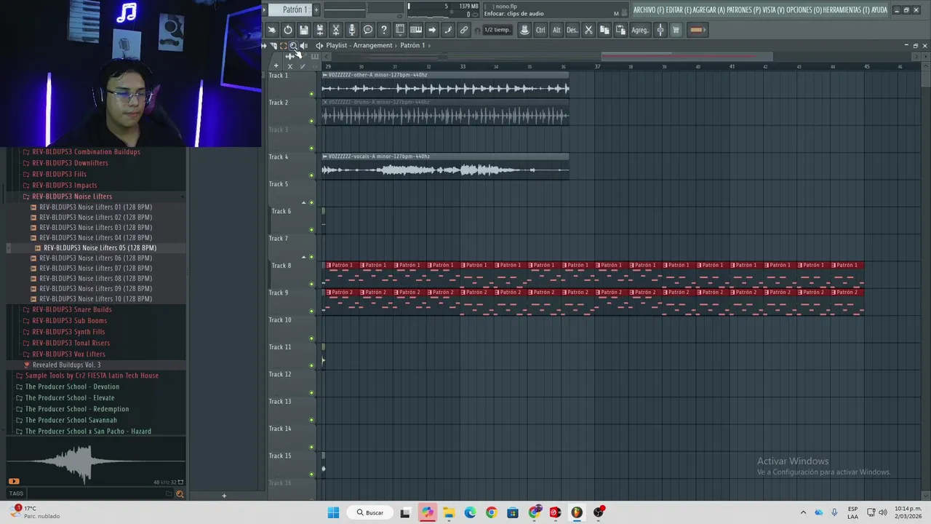Click the right arrow icon in toolbar
This screenshot has width=931, height=524.
click(432, 30)
